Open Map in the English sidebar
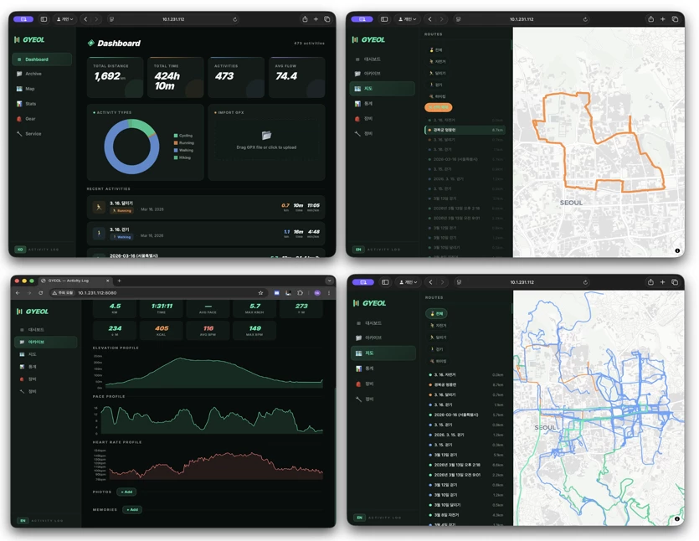This screenshot has width=699, height=541. (30, 89)
